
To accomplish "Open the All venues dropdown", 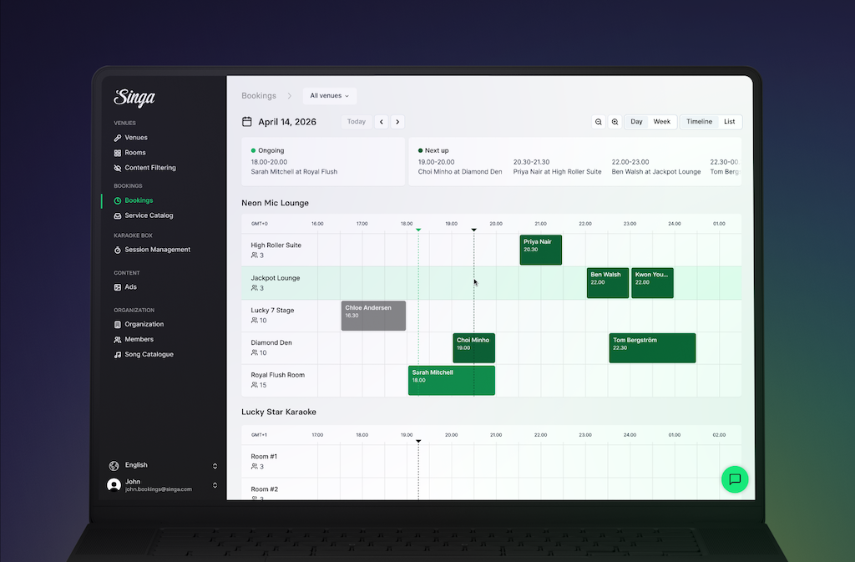I will coord(329,96).
